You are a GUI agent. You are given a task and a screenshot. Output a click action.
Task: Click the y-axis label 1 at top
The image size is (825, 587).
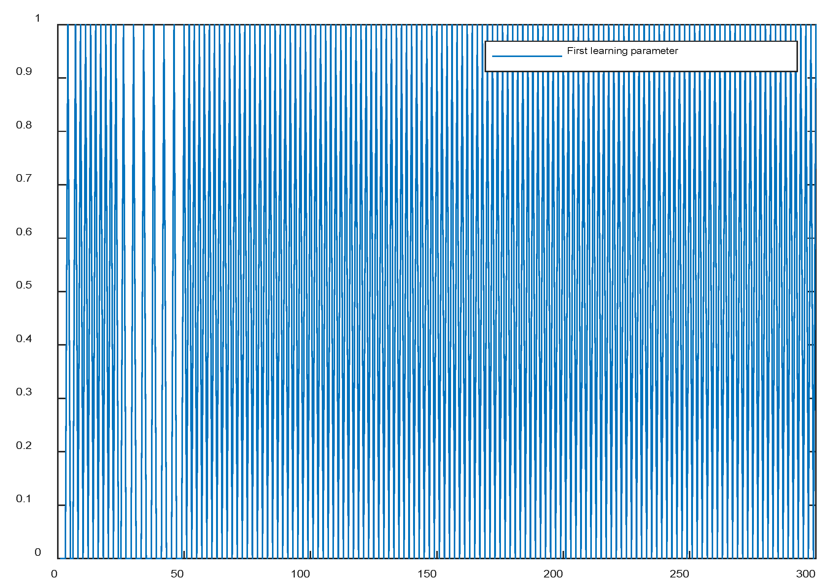(37, 18)
